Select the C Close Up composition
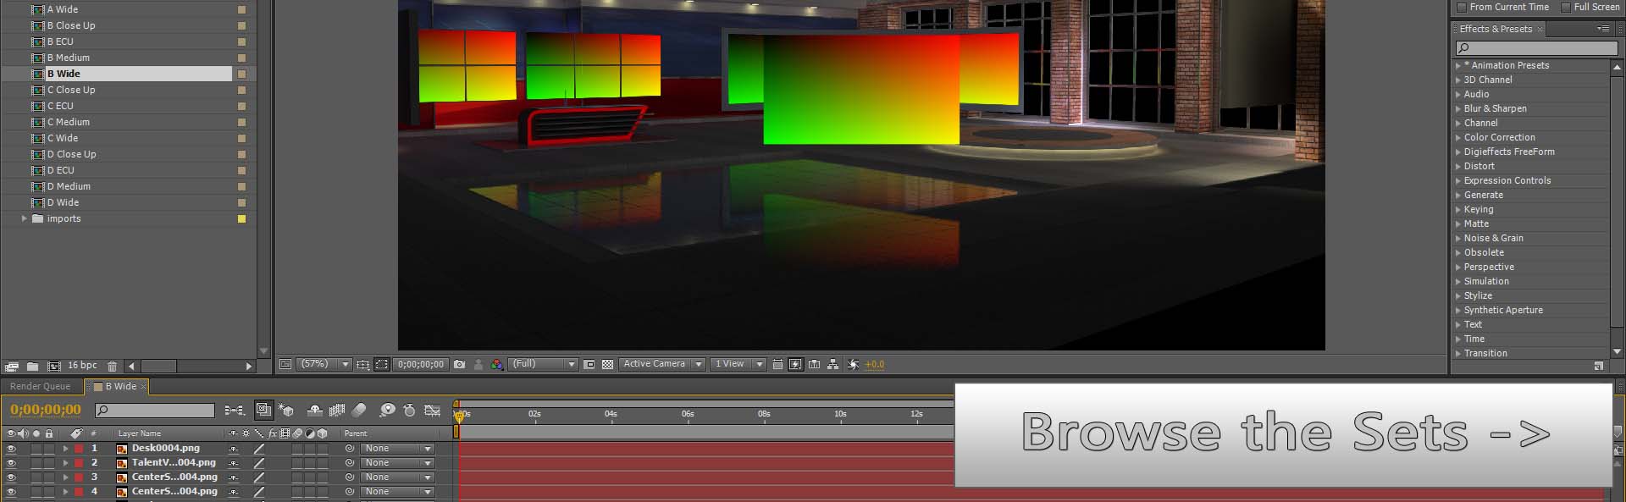Viewport: 1626px width, 502px height. [x=70, y=90]
